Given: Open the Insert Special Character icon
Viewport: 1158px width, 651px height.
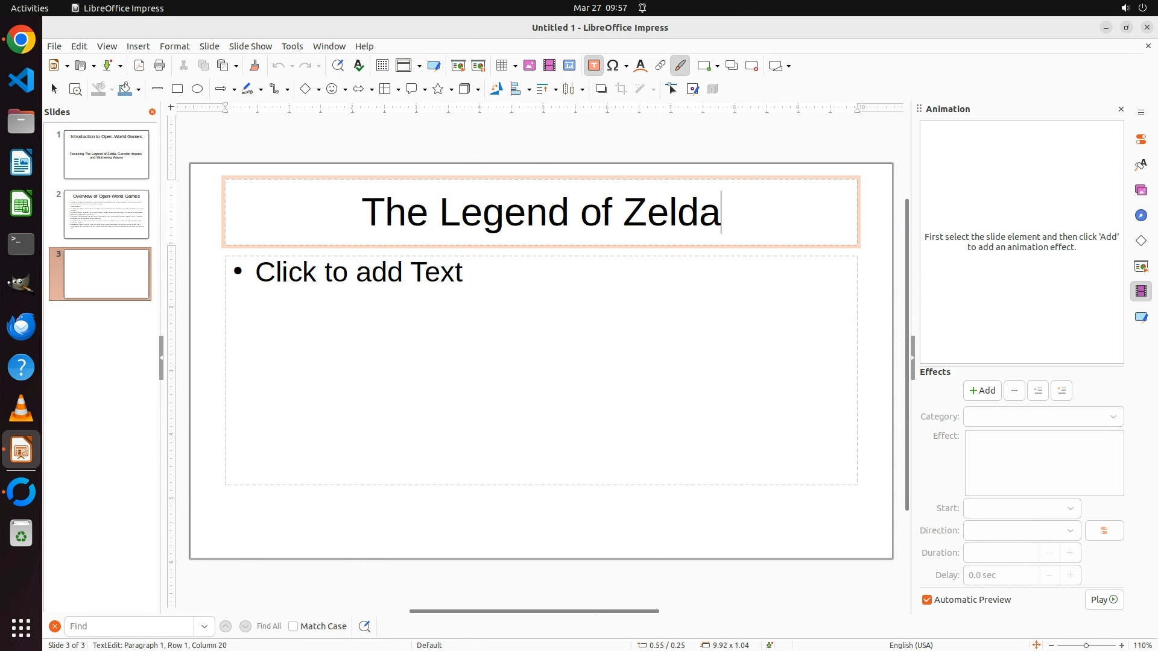Looking at the screenshot, I should point(613,66).
